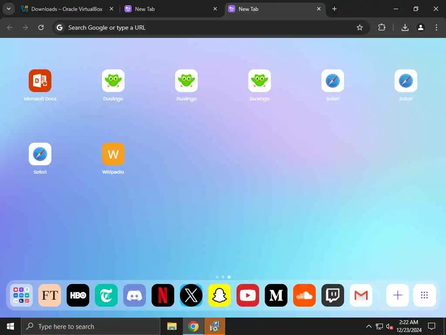Open a new browser tab
The width and height of the screenshot is (446, 335).
(x=334, y=9)
